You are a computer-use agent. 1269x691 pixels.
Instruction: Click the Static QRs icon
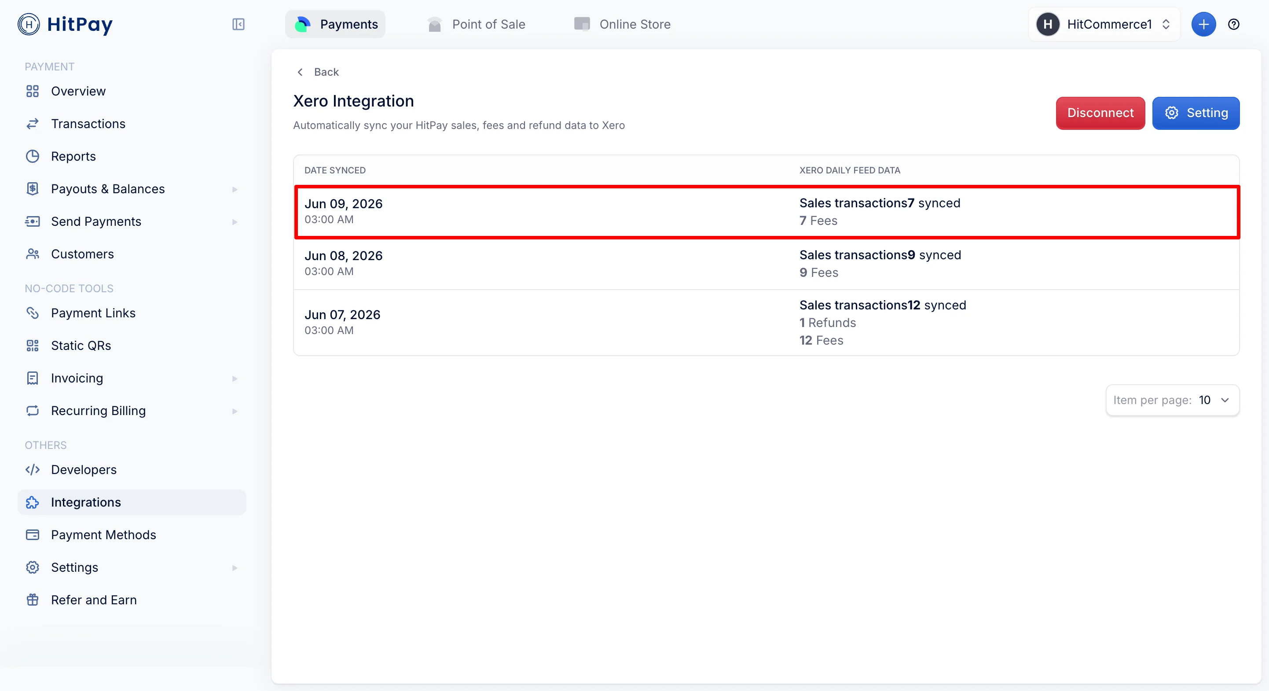pos(33,345)
